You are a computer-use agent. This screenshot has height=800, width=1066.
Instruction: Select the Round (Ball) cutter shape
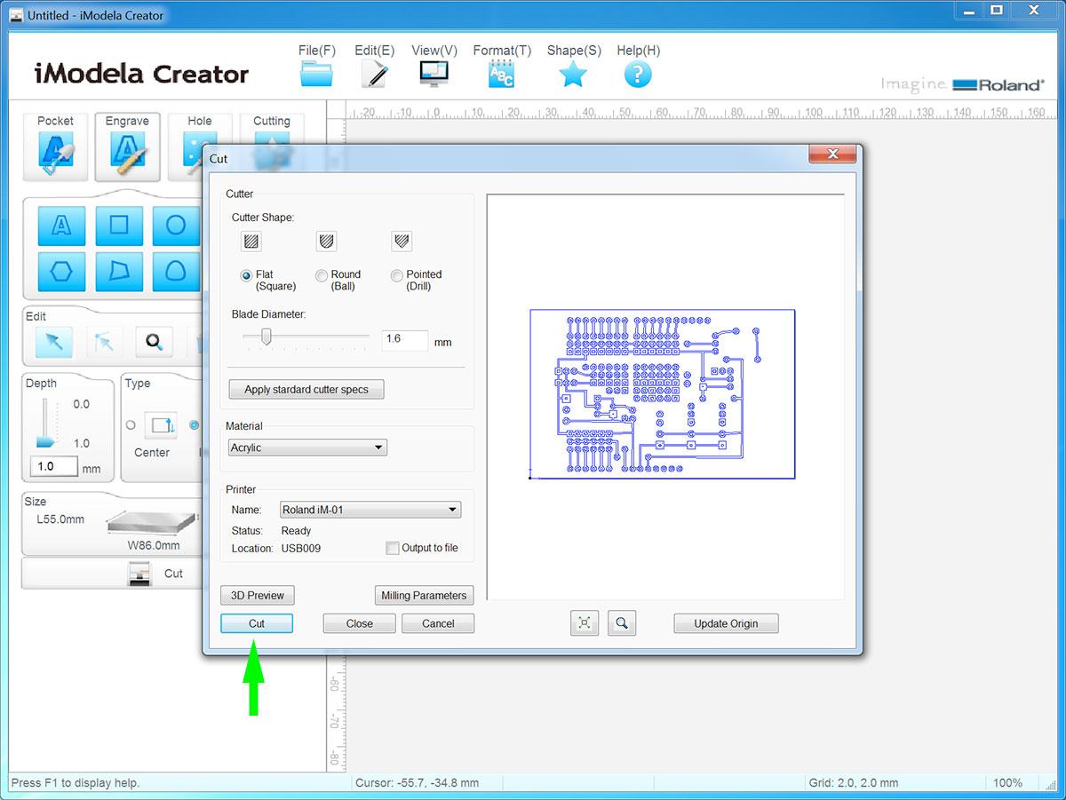coord(320,275)
